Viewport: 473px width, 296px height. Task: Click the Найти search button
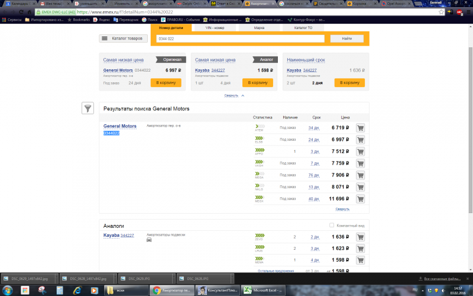(x=347, y=38)
